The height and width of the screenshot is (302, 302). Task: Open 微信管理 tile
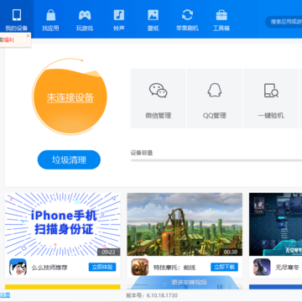pos(159,98)
